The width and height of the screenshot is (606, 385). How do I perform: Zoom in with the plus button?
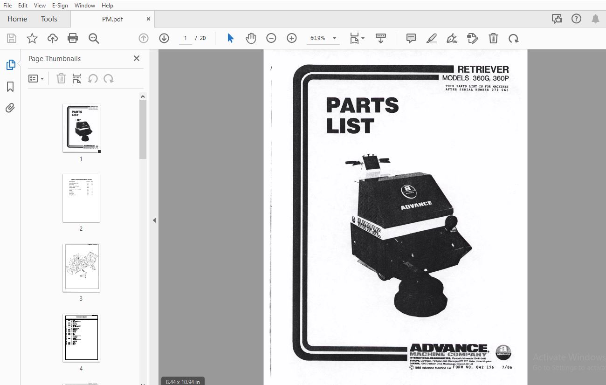click(x=292, y=38)
